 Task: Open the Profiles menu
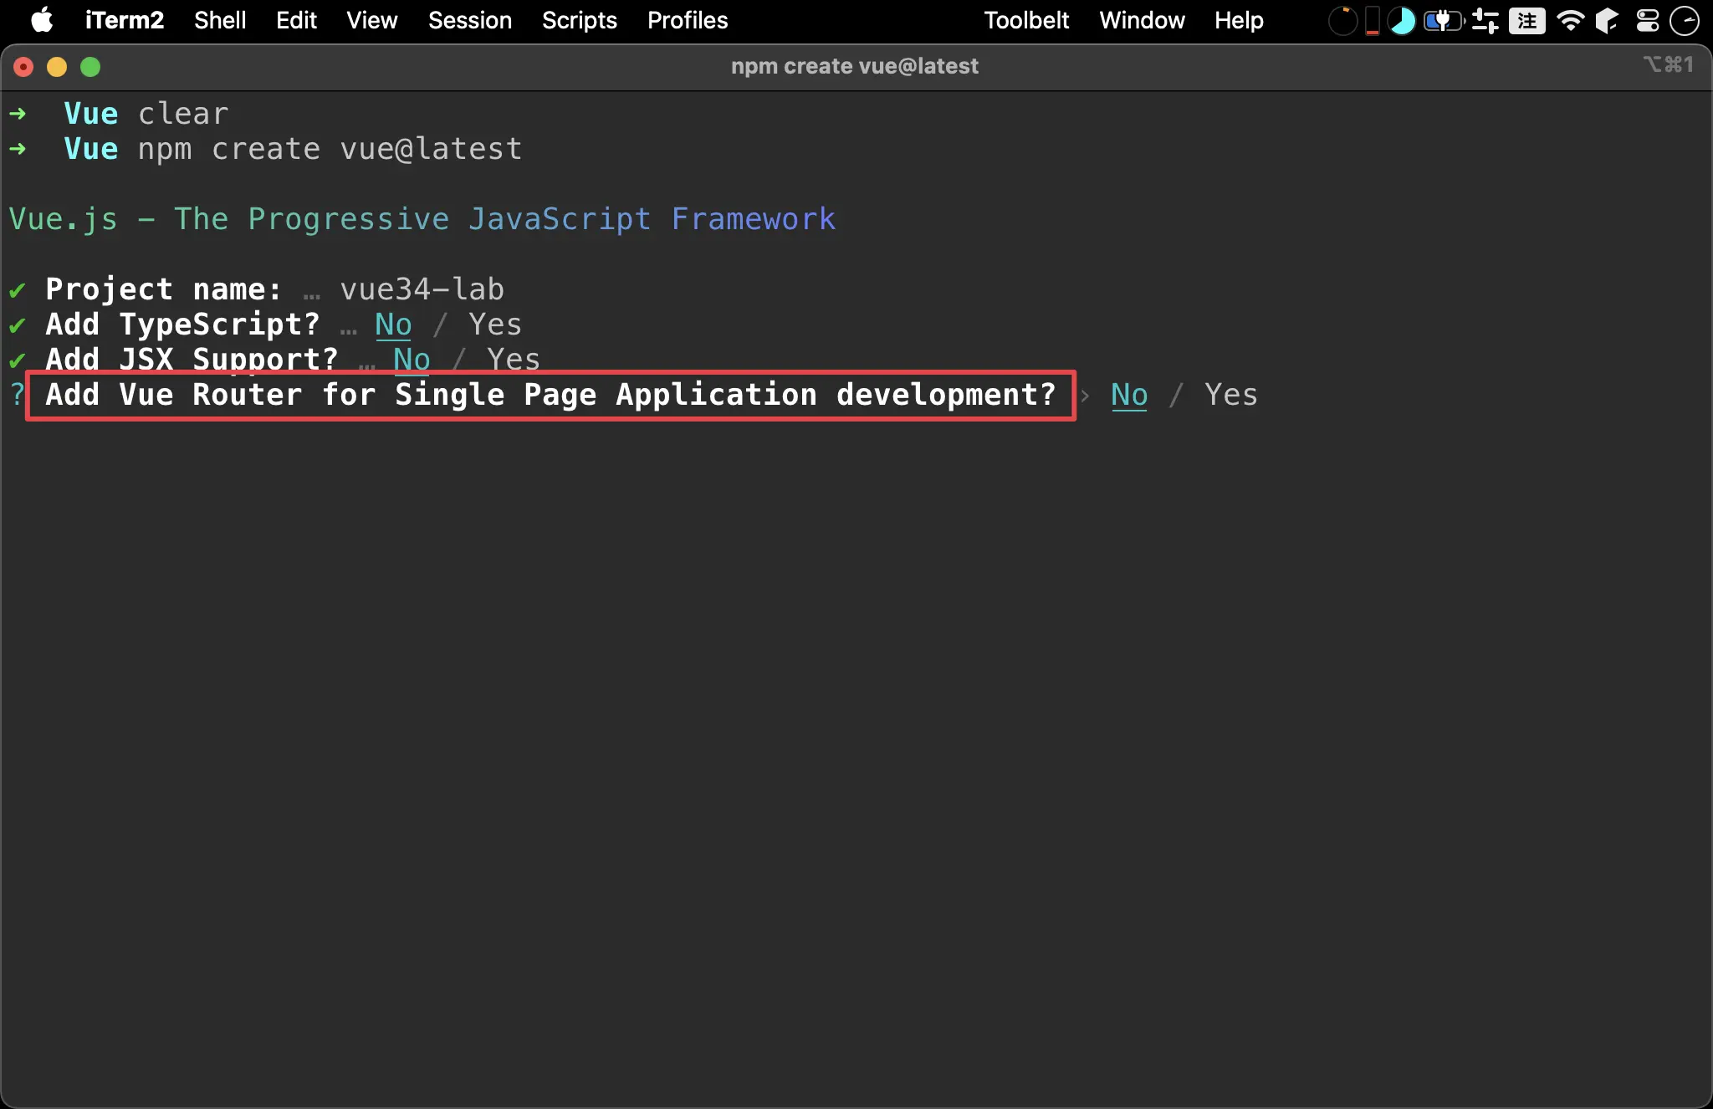[x=688, y=20]
